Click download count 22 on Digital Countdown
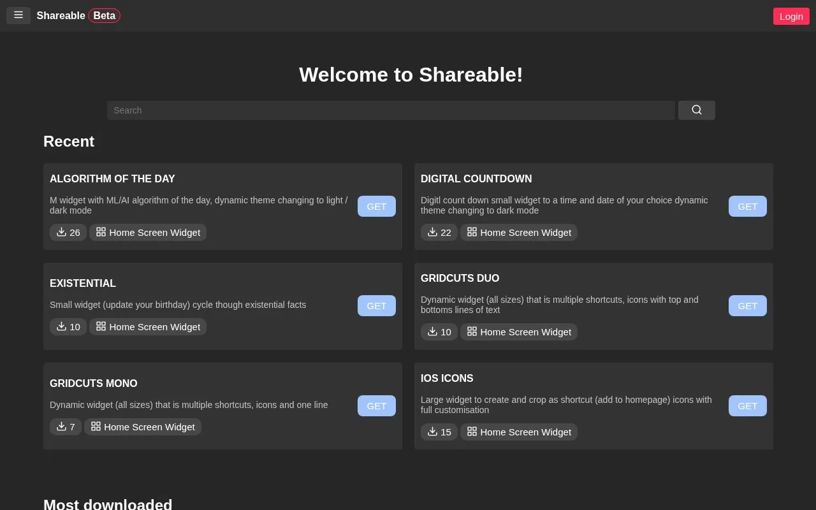816x510 pixels. [x=439, y=233]
